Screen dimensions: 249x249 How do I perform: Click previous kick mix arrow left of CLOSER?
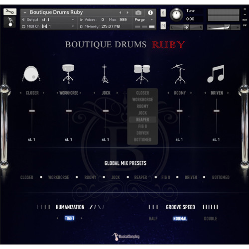click(x=20, y=93)
